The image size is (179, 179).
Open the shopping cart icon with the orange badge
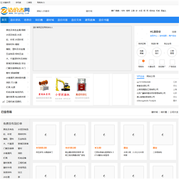141,62
